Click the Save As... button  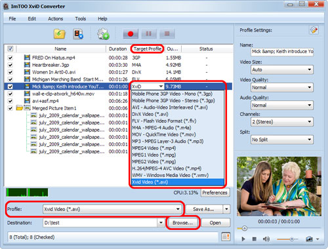(x=204, y=209)
